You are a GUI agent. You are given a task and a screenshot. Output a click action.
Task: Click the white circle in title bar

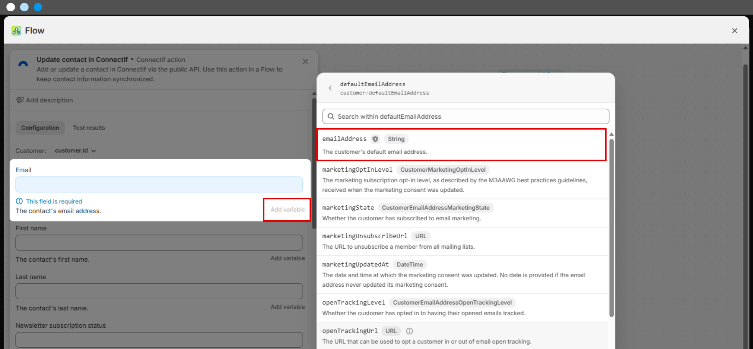pyautogui.click(x=11, y=7)
